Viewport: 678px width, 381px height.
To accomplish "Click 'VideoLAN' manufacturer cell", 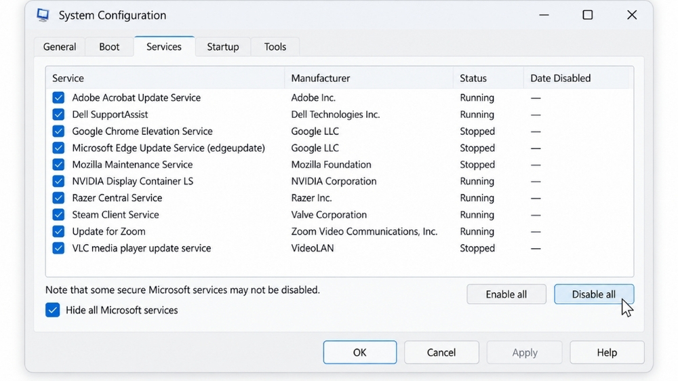I will (x=312, y=248).
